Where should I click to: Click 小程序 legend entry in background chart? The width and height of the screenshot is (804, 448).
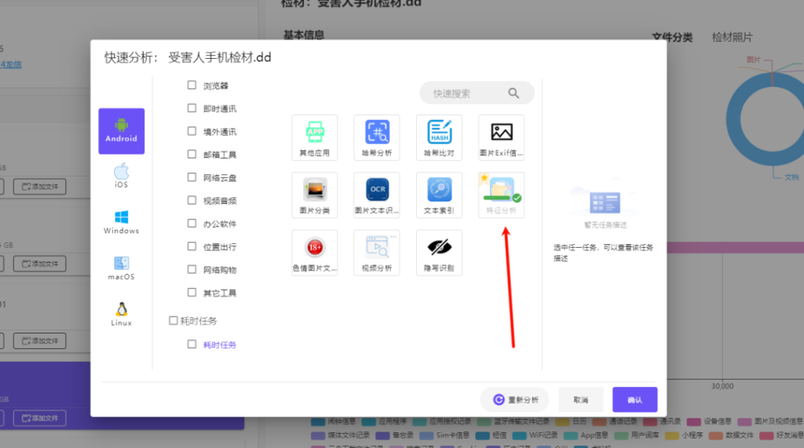point(684,435)
